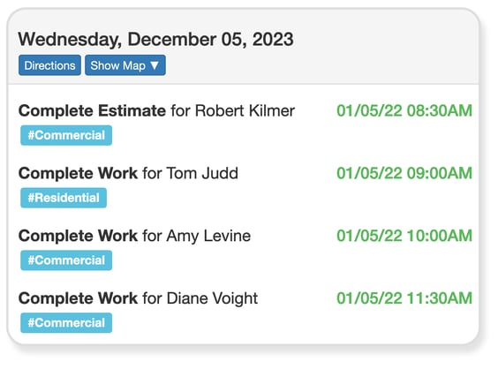Viewport: 498px width, 369px height.
Task: Click the 01/05/22 09:00AM timestamp
Action: click(x=404, y=173)
